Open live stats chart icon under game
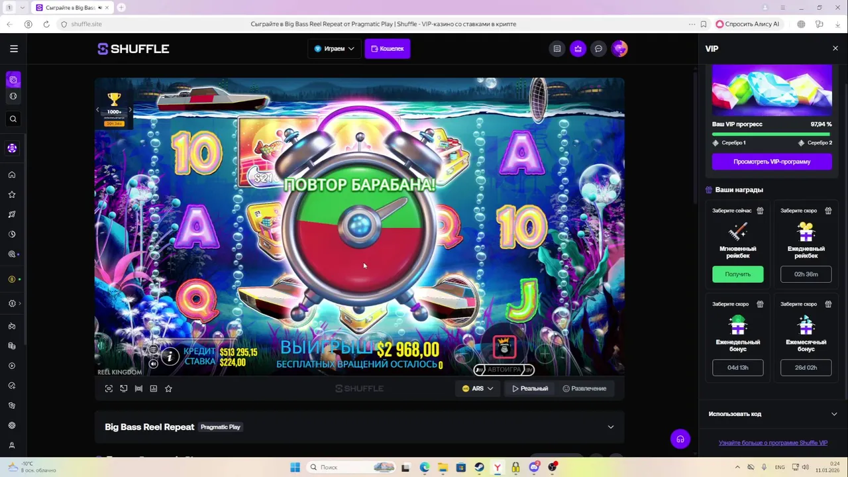 pos(154,389)
